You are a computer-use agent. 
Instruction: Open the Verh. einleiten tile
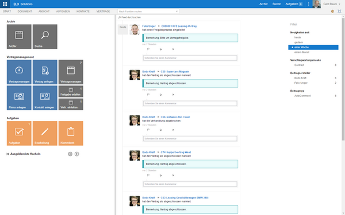71,104
